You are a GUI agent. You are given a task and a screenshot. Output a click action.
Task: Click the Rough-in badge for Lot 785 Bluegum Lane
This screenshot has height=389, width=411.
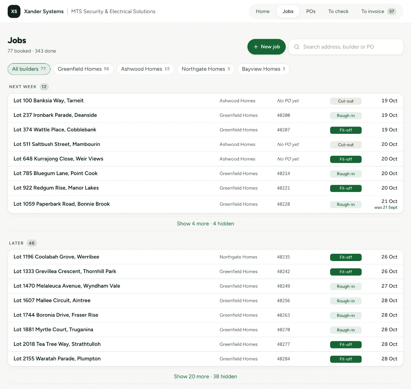[x=346, y=174]
